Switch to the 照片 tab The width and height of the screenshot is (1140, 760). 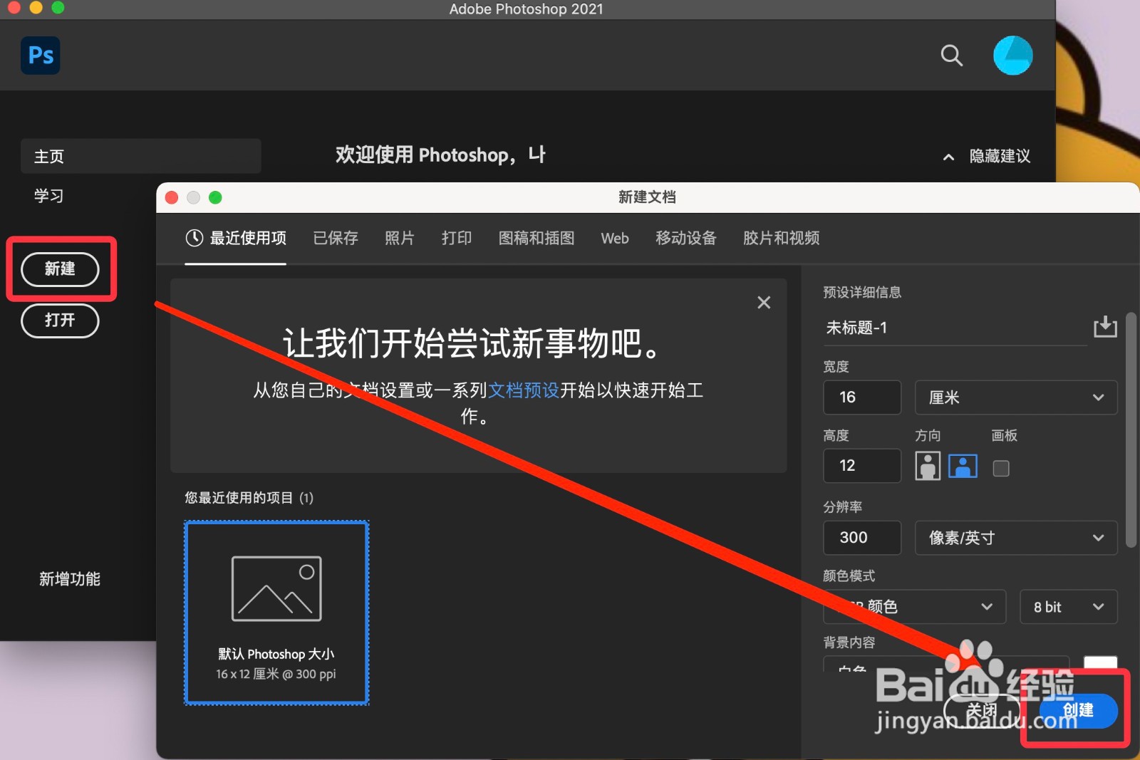[400, 238]
